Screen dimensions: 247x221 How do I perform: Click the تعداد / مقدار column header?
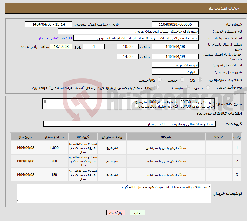(x=54, y=137)
